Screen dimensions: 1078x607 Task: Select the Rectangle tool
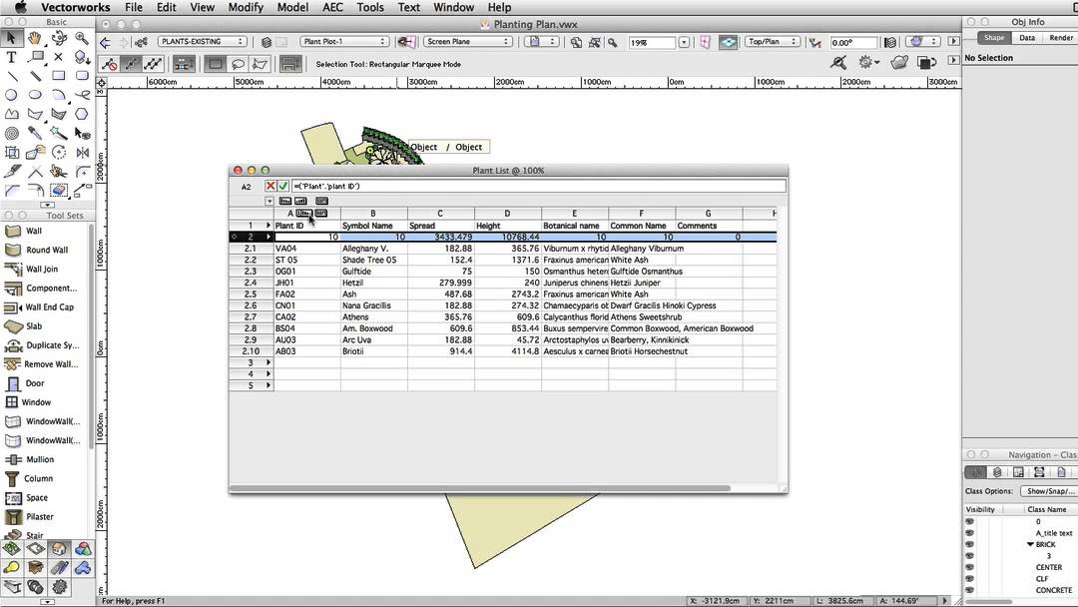click(x=59, y=76)
